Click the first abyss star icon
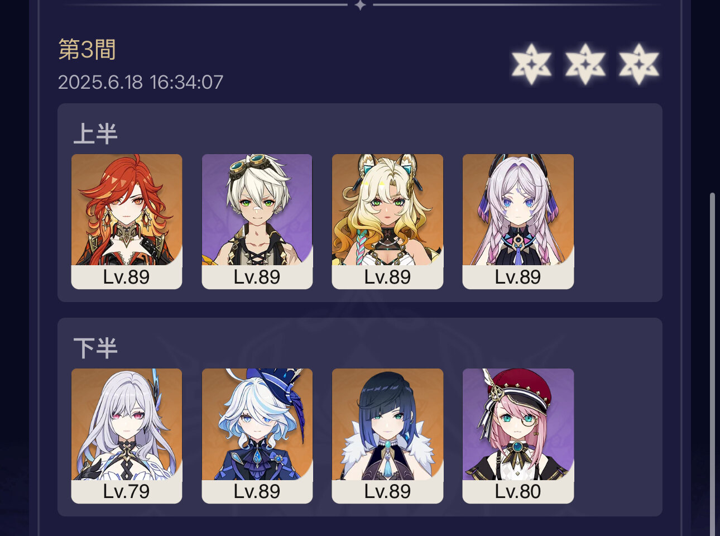 point(531,64)
